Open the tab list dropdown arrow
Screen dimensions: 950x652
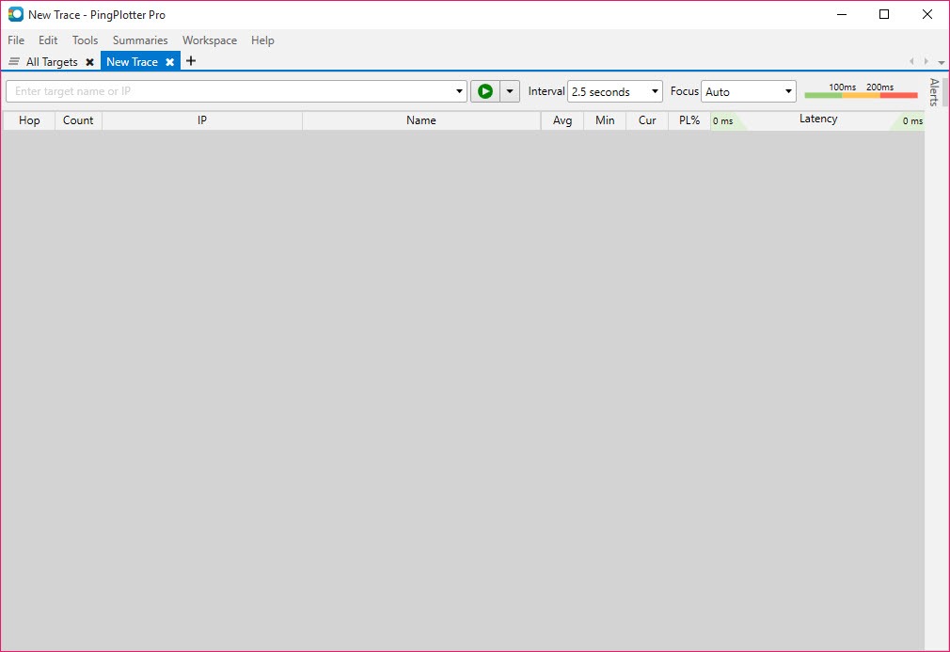941,62
